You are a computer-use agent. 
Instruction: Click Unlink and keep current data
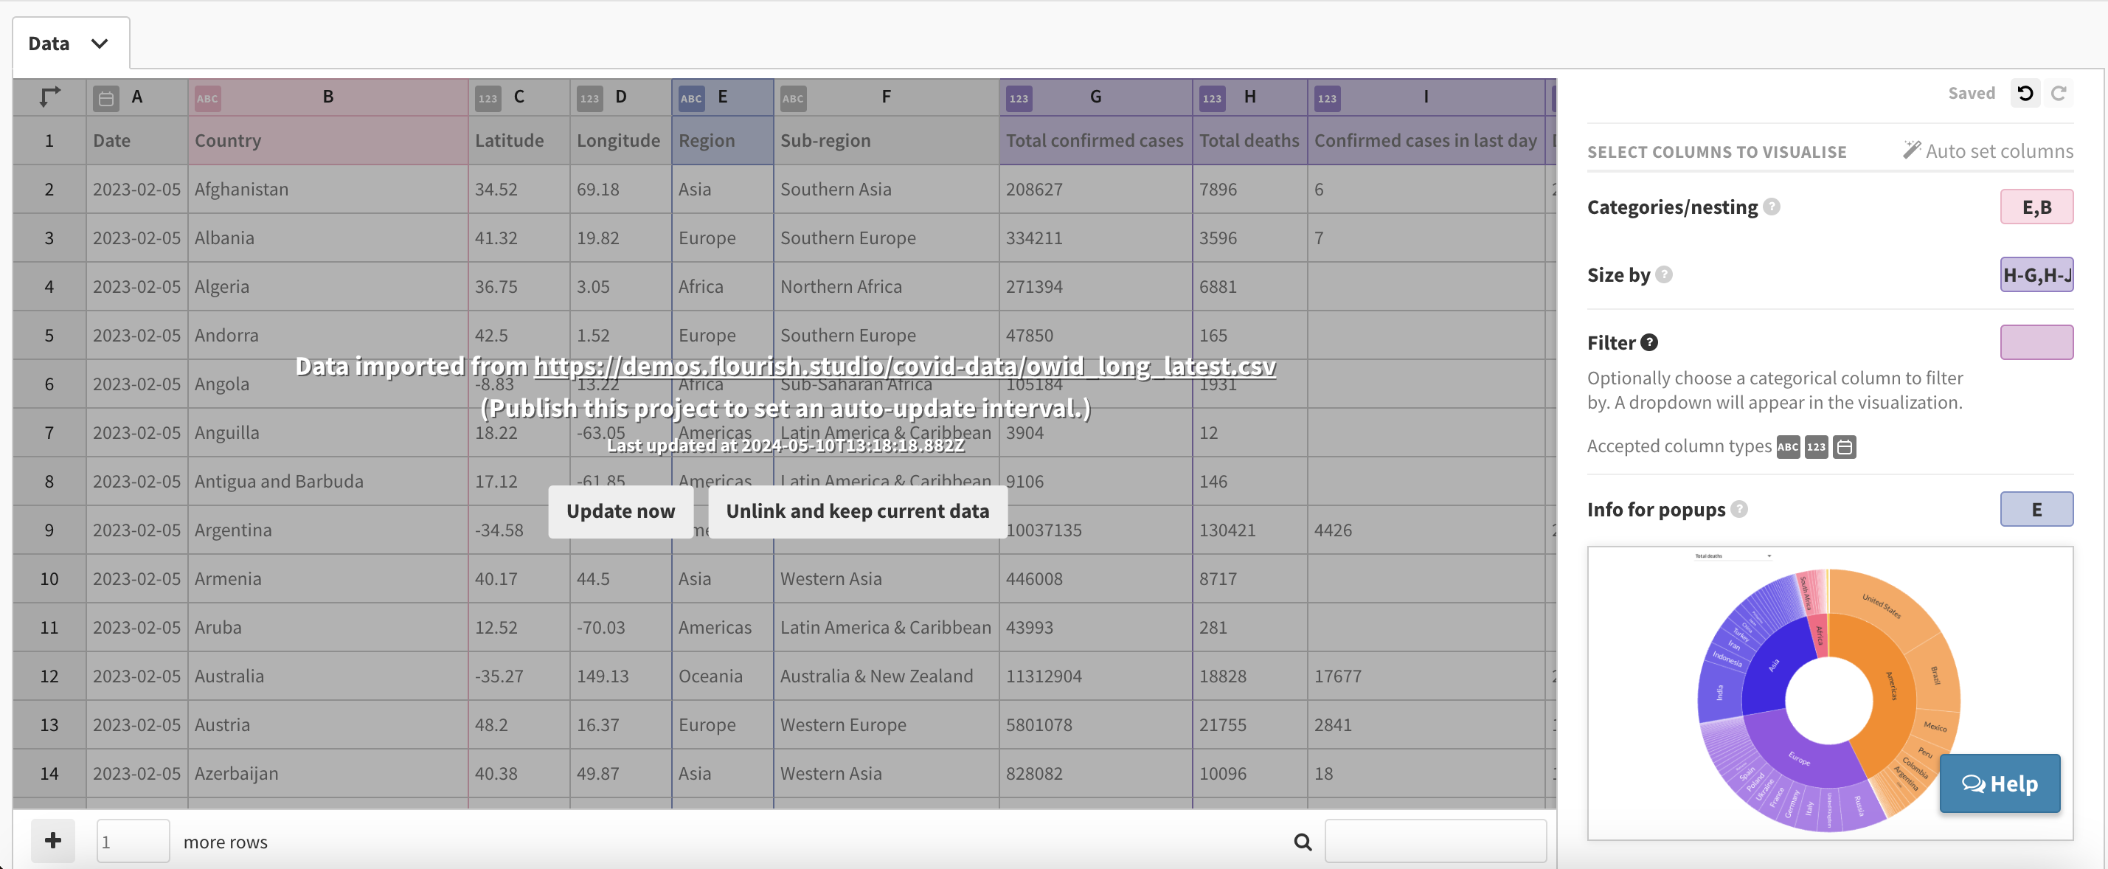[x=858, y=511]
